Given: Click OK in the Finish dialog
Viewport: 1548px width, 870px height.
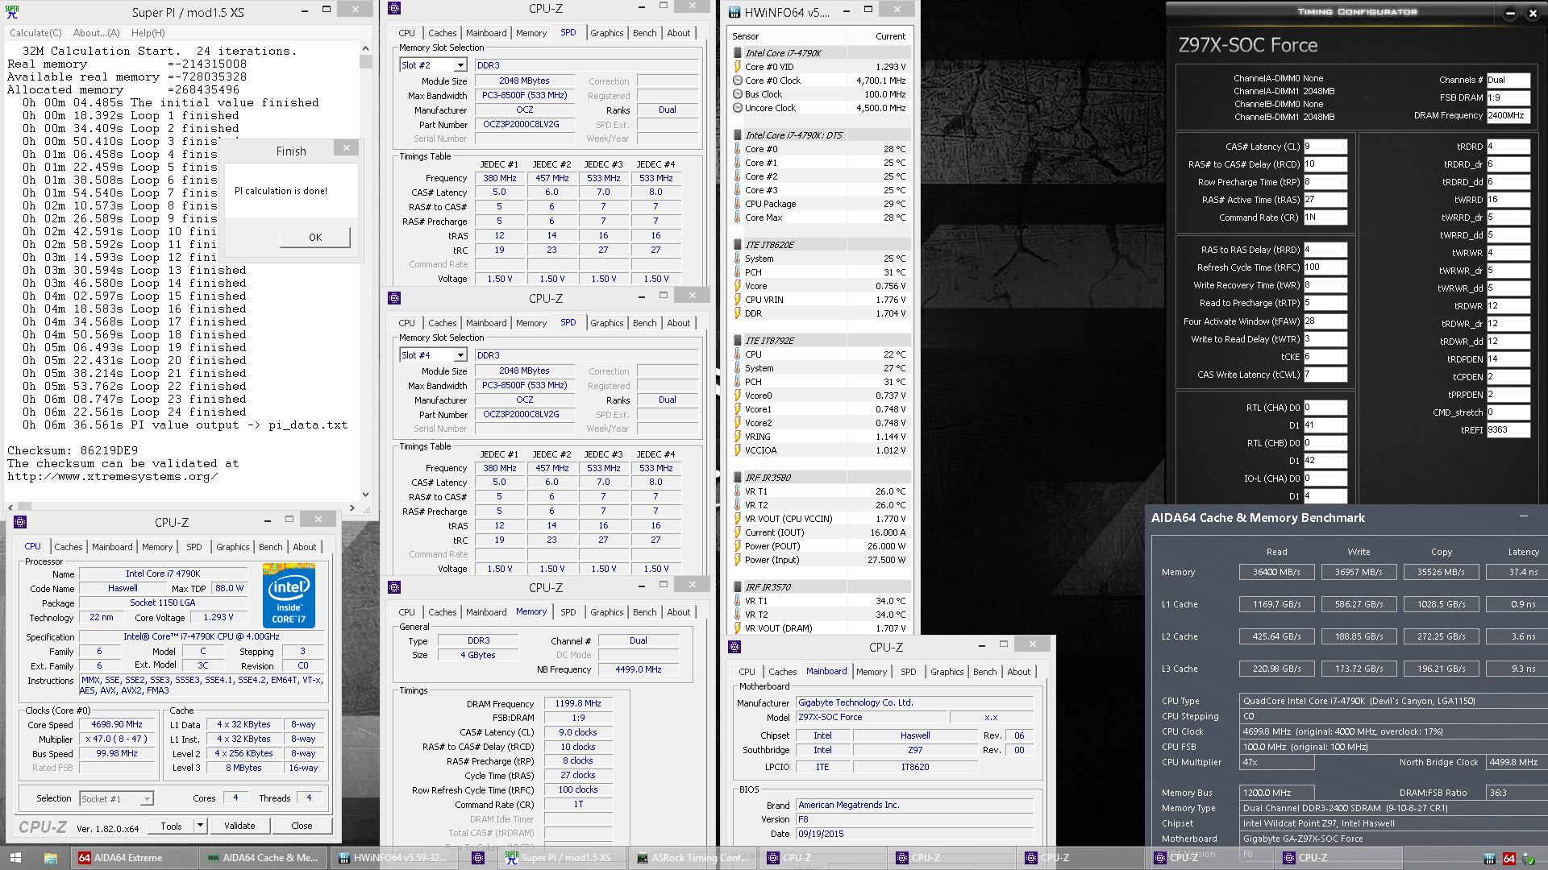Looking at the screenshot, I should (315, 237).
